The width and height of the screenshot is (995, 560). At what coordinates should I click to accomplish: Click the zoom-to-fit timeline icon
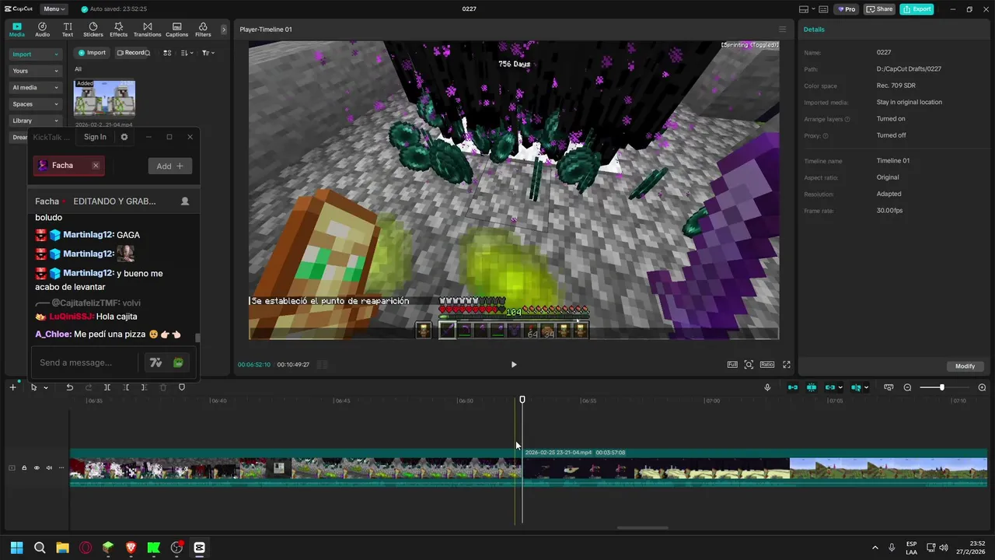coord(889,387)
